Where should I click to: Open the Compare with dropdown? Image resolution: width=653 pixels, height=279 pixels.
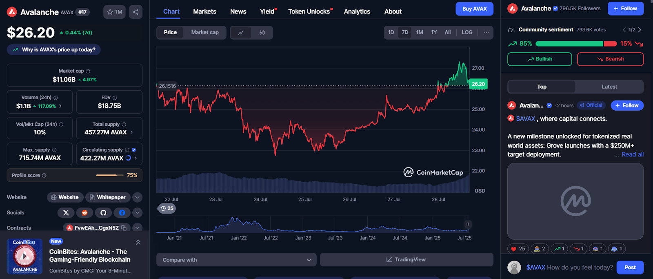(236, 260)
